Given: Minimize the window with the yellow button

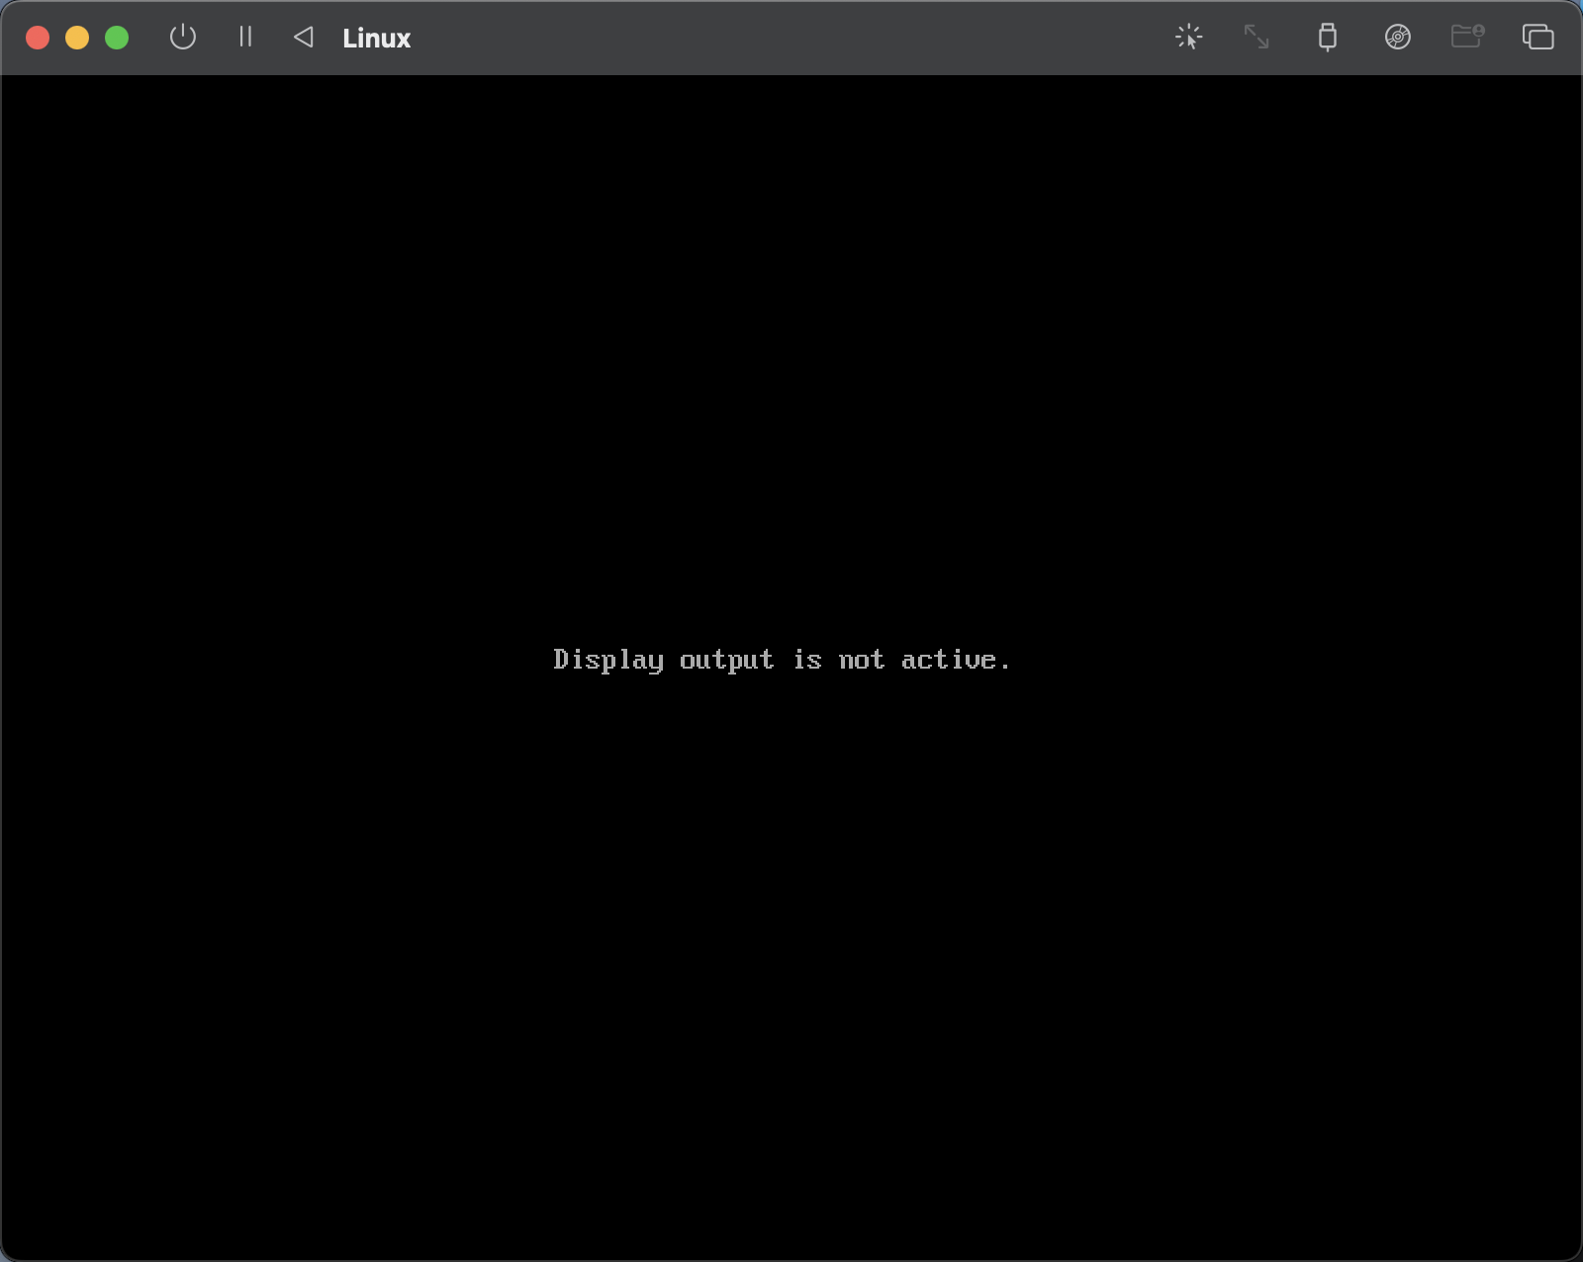Looking at the screenshot, I should point(77,38).
